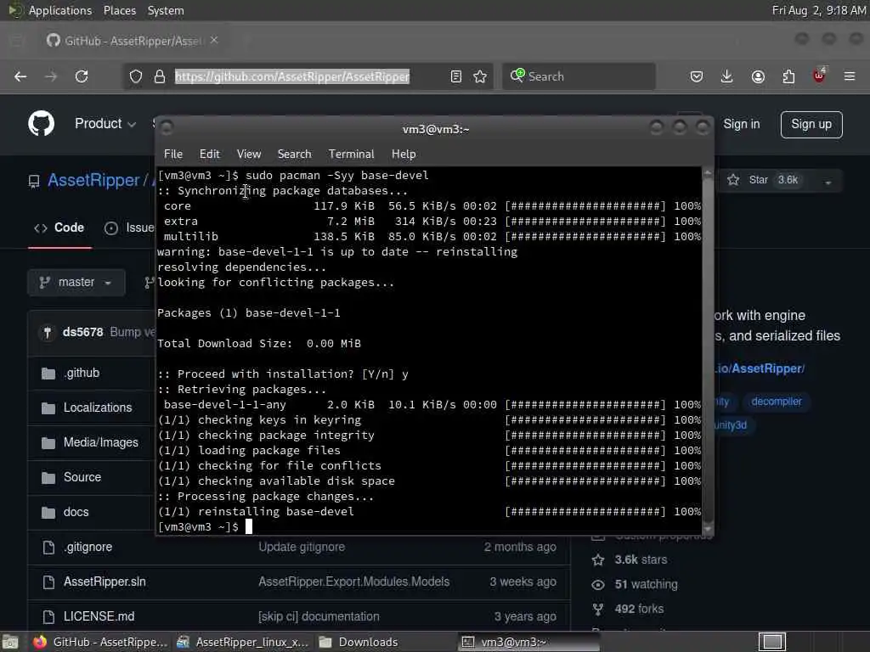Click the 492 forks icon
This screenshot has width=870, height=652.
[597, 609]
